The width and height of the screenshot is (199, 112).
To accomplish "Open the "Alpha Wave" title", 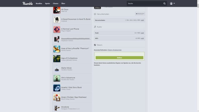I will [x=66, y=68].
